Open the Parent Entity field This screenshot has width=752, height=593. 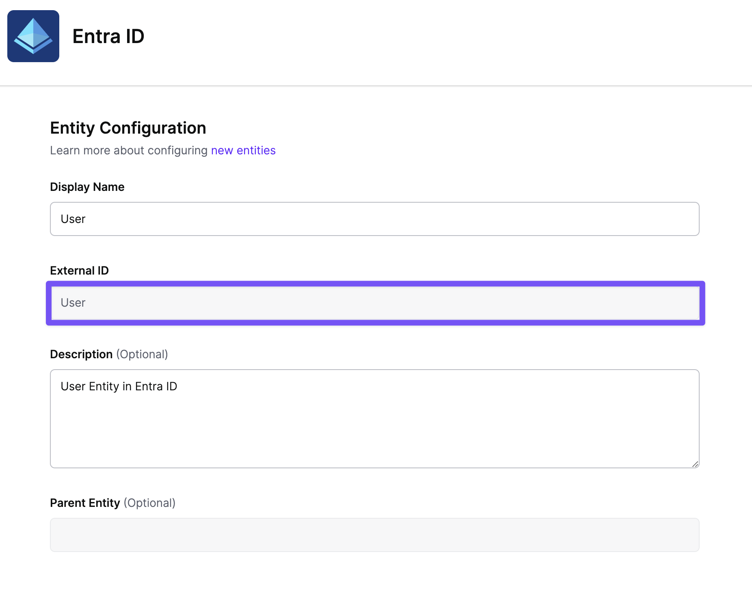[374, 535]
